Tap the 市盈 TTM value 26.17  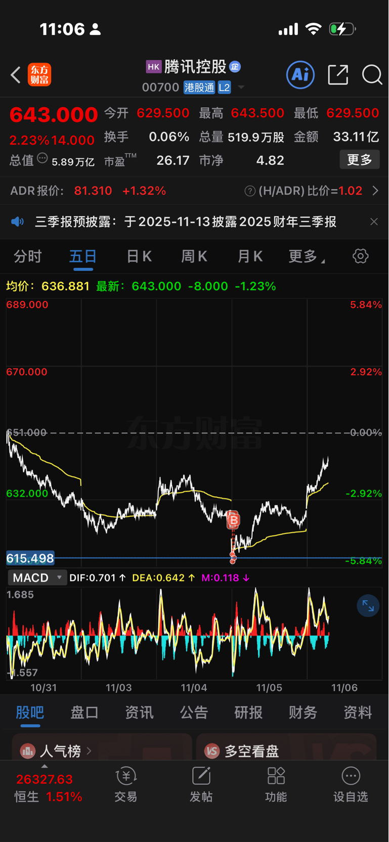point(173,160)
